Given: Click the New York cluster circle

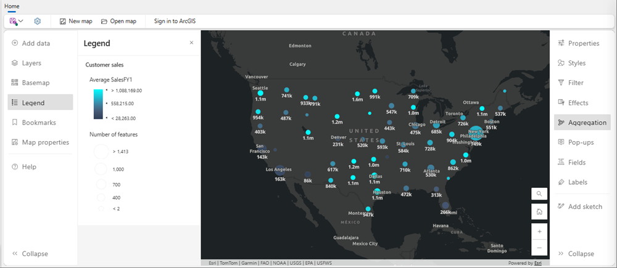Looking at the screenshot, I should pyautogui.click(x=476, y=133).
